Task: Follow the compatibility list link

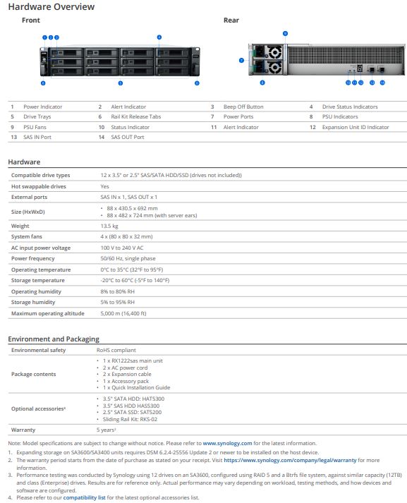Action: 85,497
